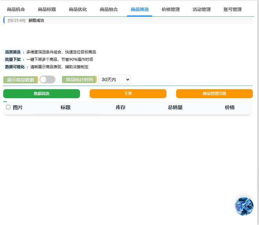Click the floating assistant icon at bottom right
Viewport: 259px width, 225px height.
tap(244, 207)
